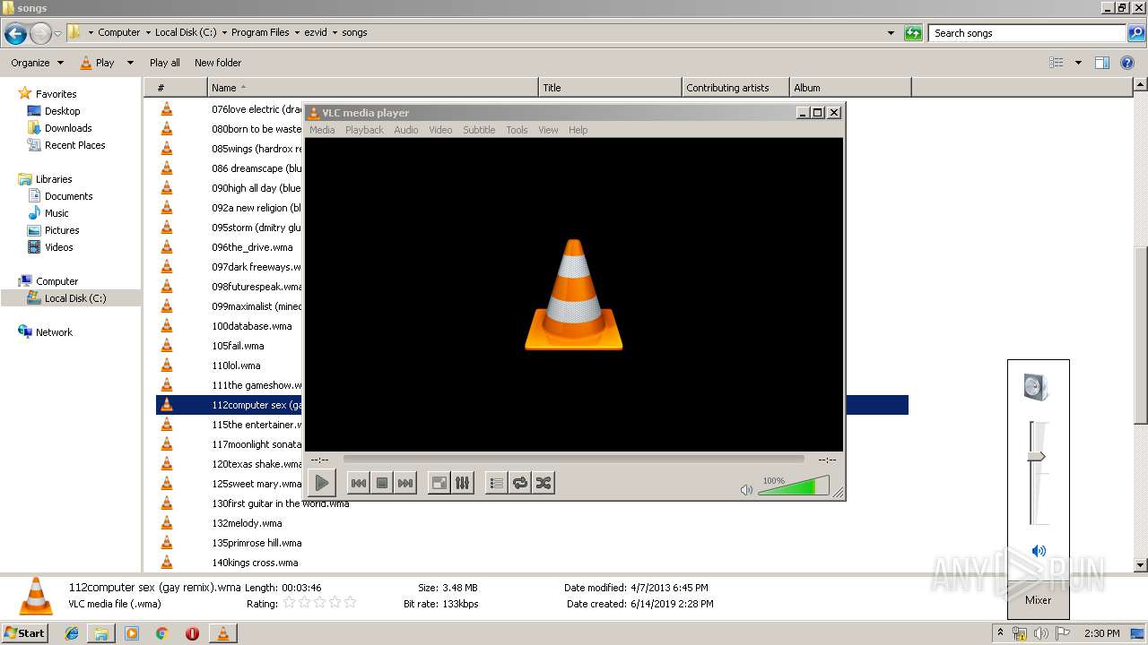This screenshot has width=1148, height=645.
Task: Toggle the VLC playlist view
Action: pos(497,483)
